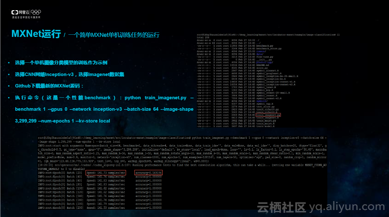Click the Epoch[0] Batch [60] log row
This screenshot has height=217, width=389.
[100, 181]
